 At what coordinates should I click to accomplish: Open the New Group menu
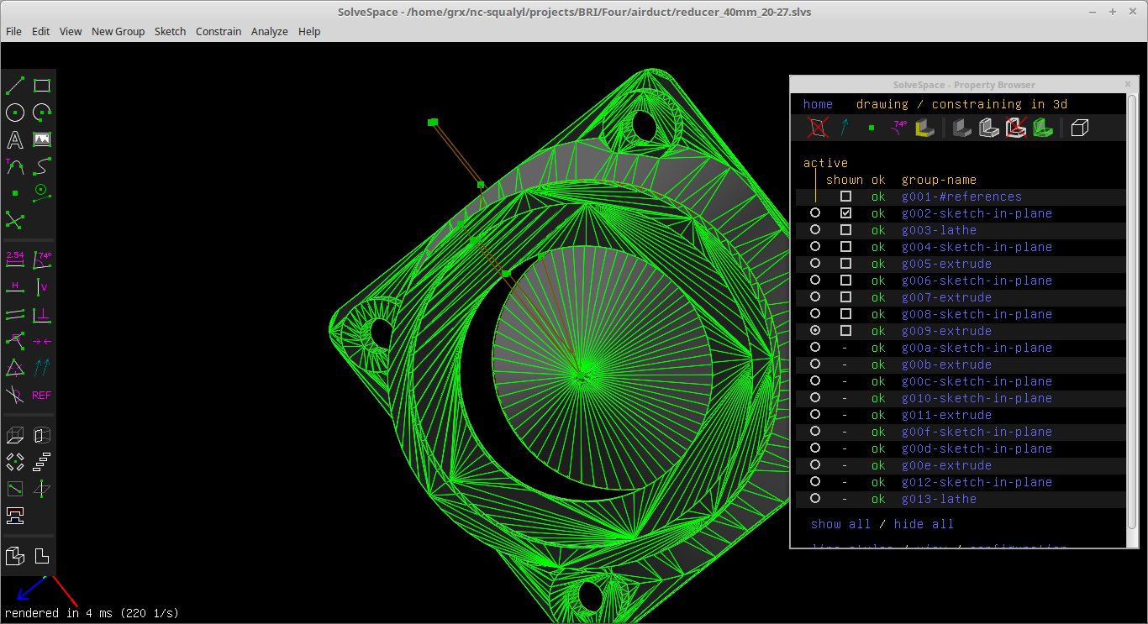(118, 31)
